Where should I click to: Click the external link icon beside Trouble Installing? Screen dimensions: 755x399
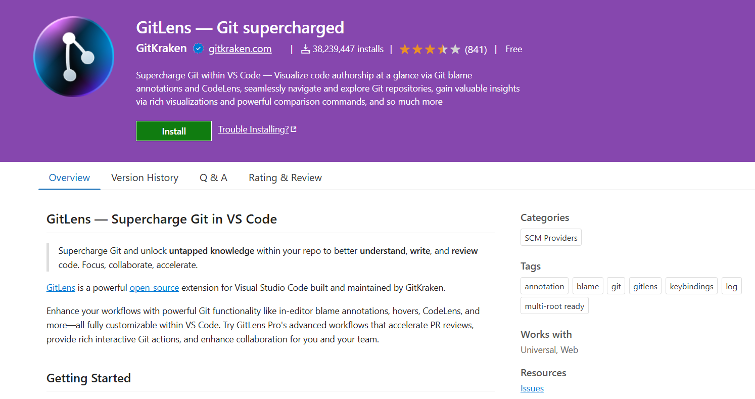294,129
